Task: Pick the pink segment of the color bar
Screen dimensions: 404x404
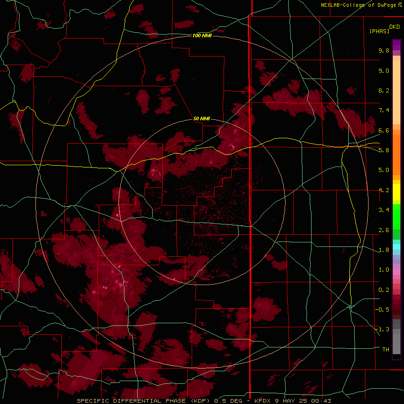Action: (x=396, y=272)
